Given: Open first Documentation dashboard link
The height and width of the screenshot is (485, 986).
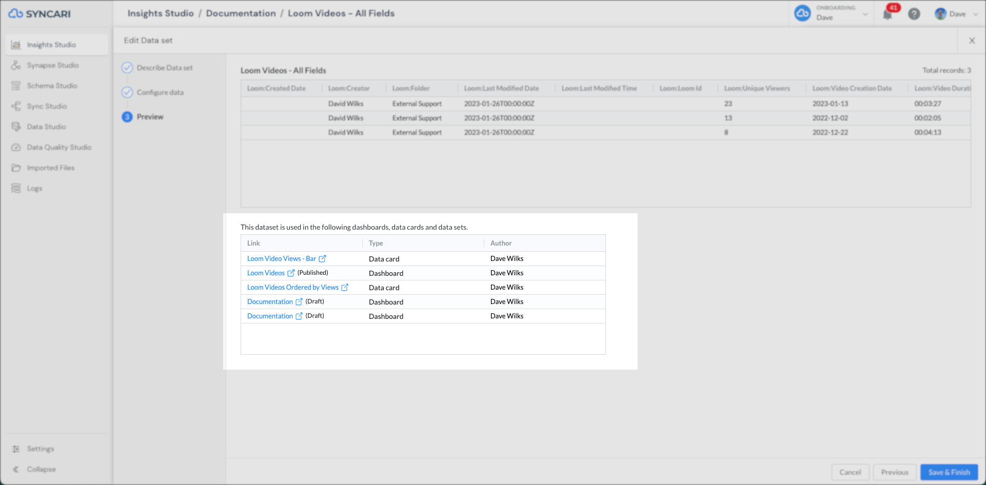Looking at the screenshot, I should 270,302.
